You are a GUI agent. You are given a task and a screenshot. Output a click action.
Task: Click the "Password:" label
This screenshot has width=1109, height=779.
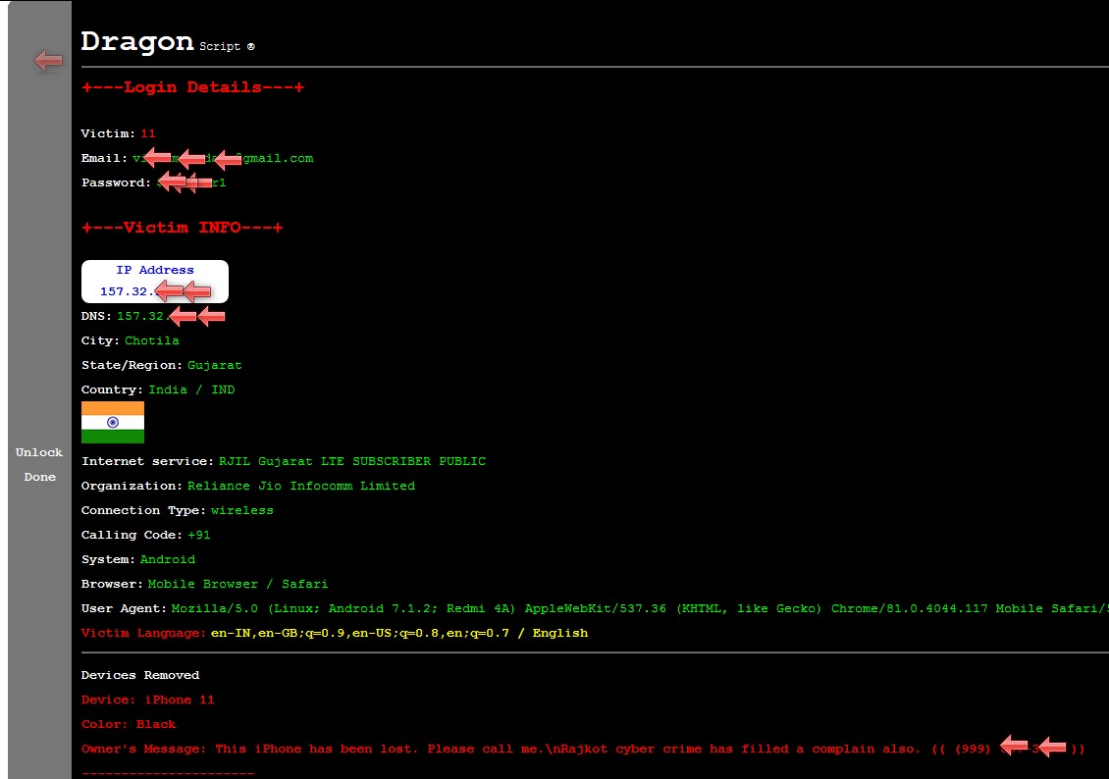click(116, 182)
